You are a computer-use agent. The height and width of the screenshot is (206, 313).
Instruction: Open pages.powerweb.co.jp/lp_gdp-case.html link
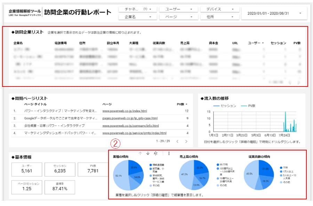click(x=130, y=118)
